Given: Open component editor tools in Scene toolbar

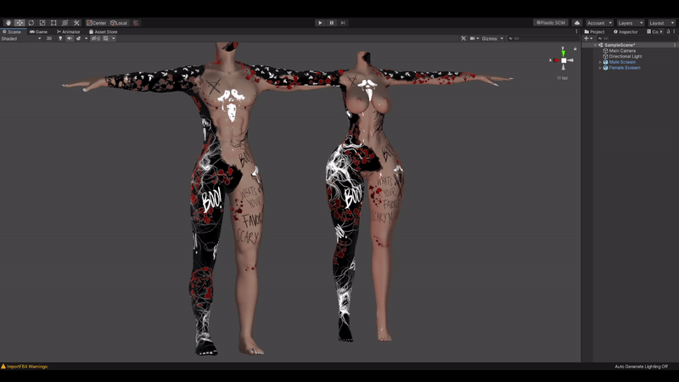Looking at the screenshot, I should 463,38.
